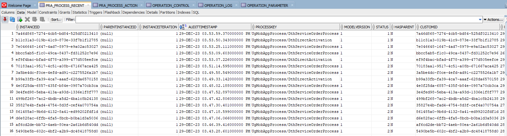
Task: Open the Flashback sub-tab
Action: 113,12
